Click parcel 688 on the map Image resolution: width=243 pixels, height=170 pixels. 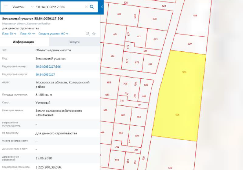pyautogui.click(x=139, y=117)
